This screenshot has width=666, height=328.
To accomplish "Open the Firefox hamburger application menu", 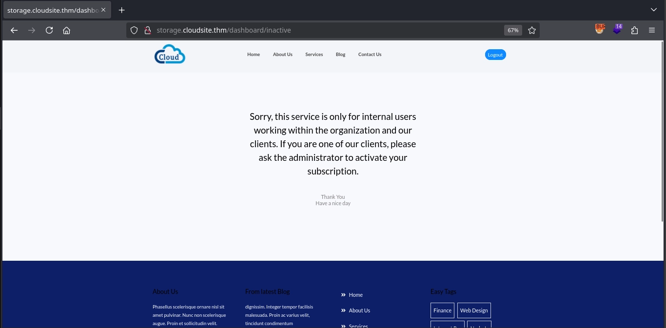I will tap(652, 30).
